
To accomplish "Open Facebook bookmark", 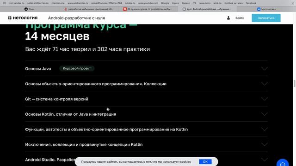I will tap(251, 3).
